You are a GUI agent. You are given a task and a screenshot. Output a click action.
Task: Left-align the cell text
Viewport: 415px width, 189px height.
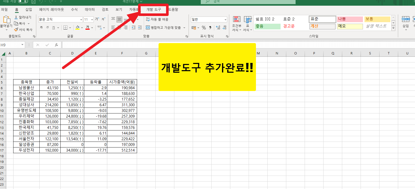(113, 28)
